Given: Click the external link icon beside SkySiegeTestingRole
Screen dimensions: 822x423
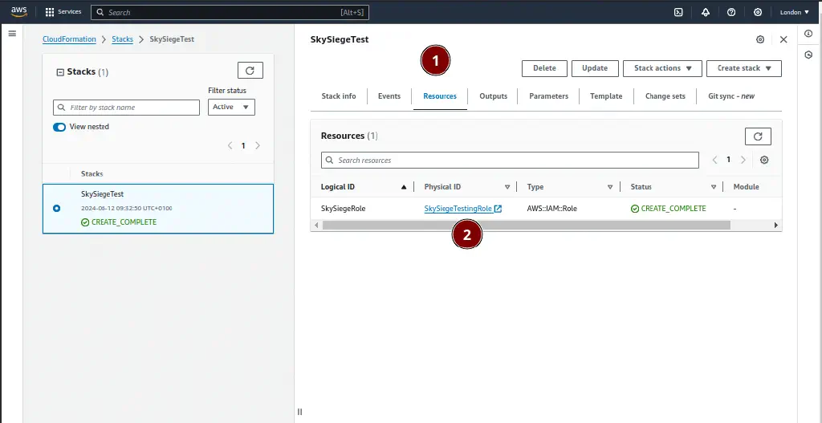Looking at the screenshot, I should (x=498, y=209).
